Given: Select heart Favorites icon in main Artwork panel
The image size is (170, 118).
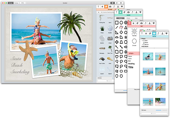Looking at the screenshot, I should click(x=122, y=7).
